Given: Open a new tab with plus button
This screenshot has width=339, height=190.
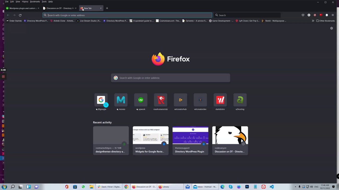Looking at the screenshot, I should [107, 8].
